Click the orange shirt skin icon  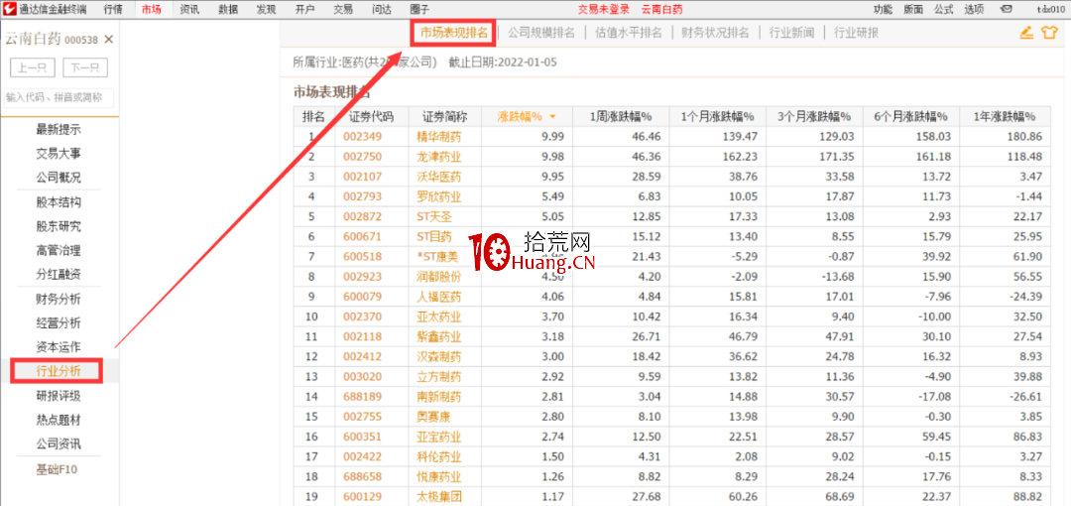[1048, 32]
